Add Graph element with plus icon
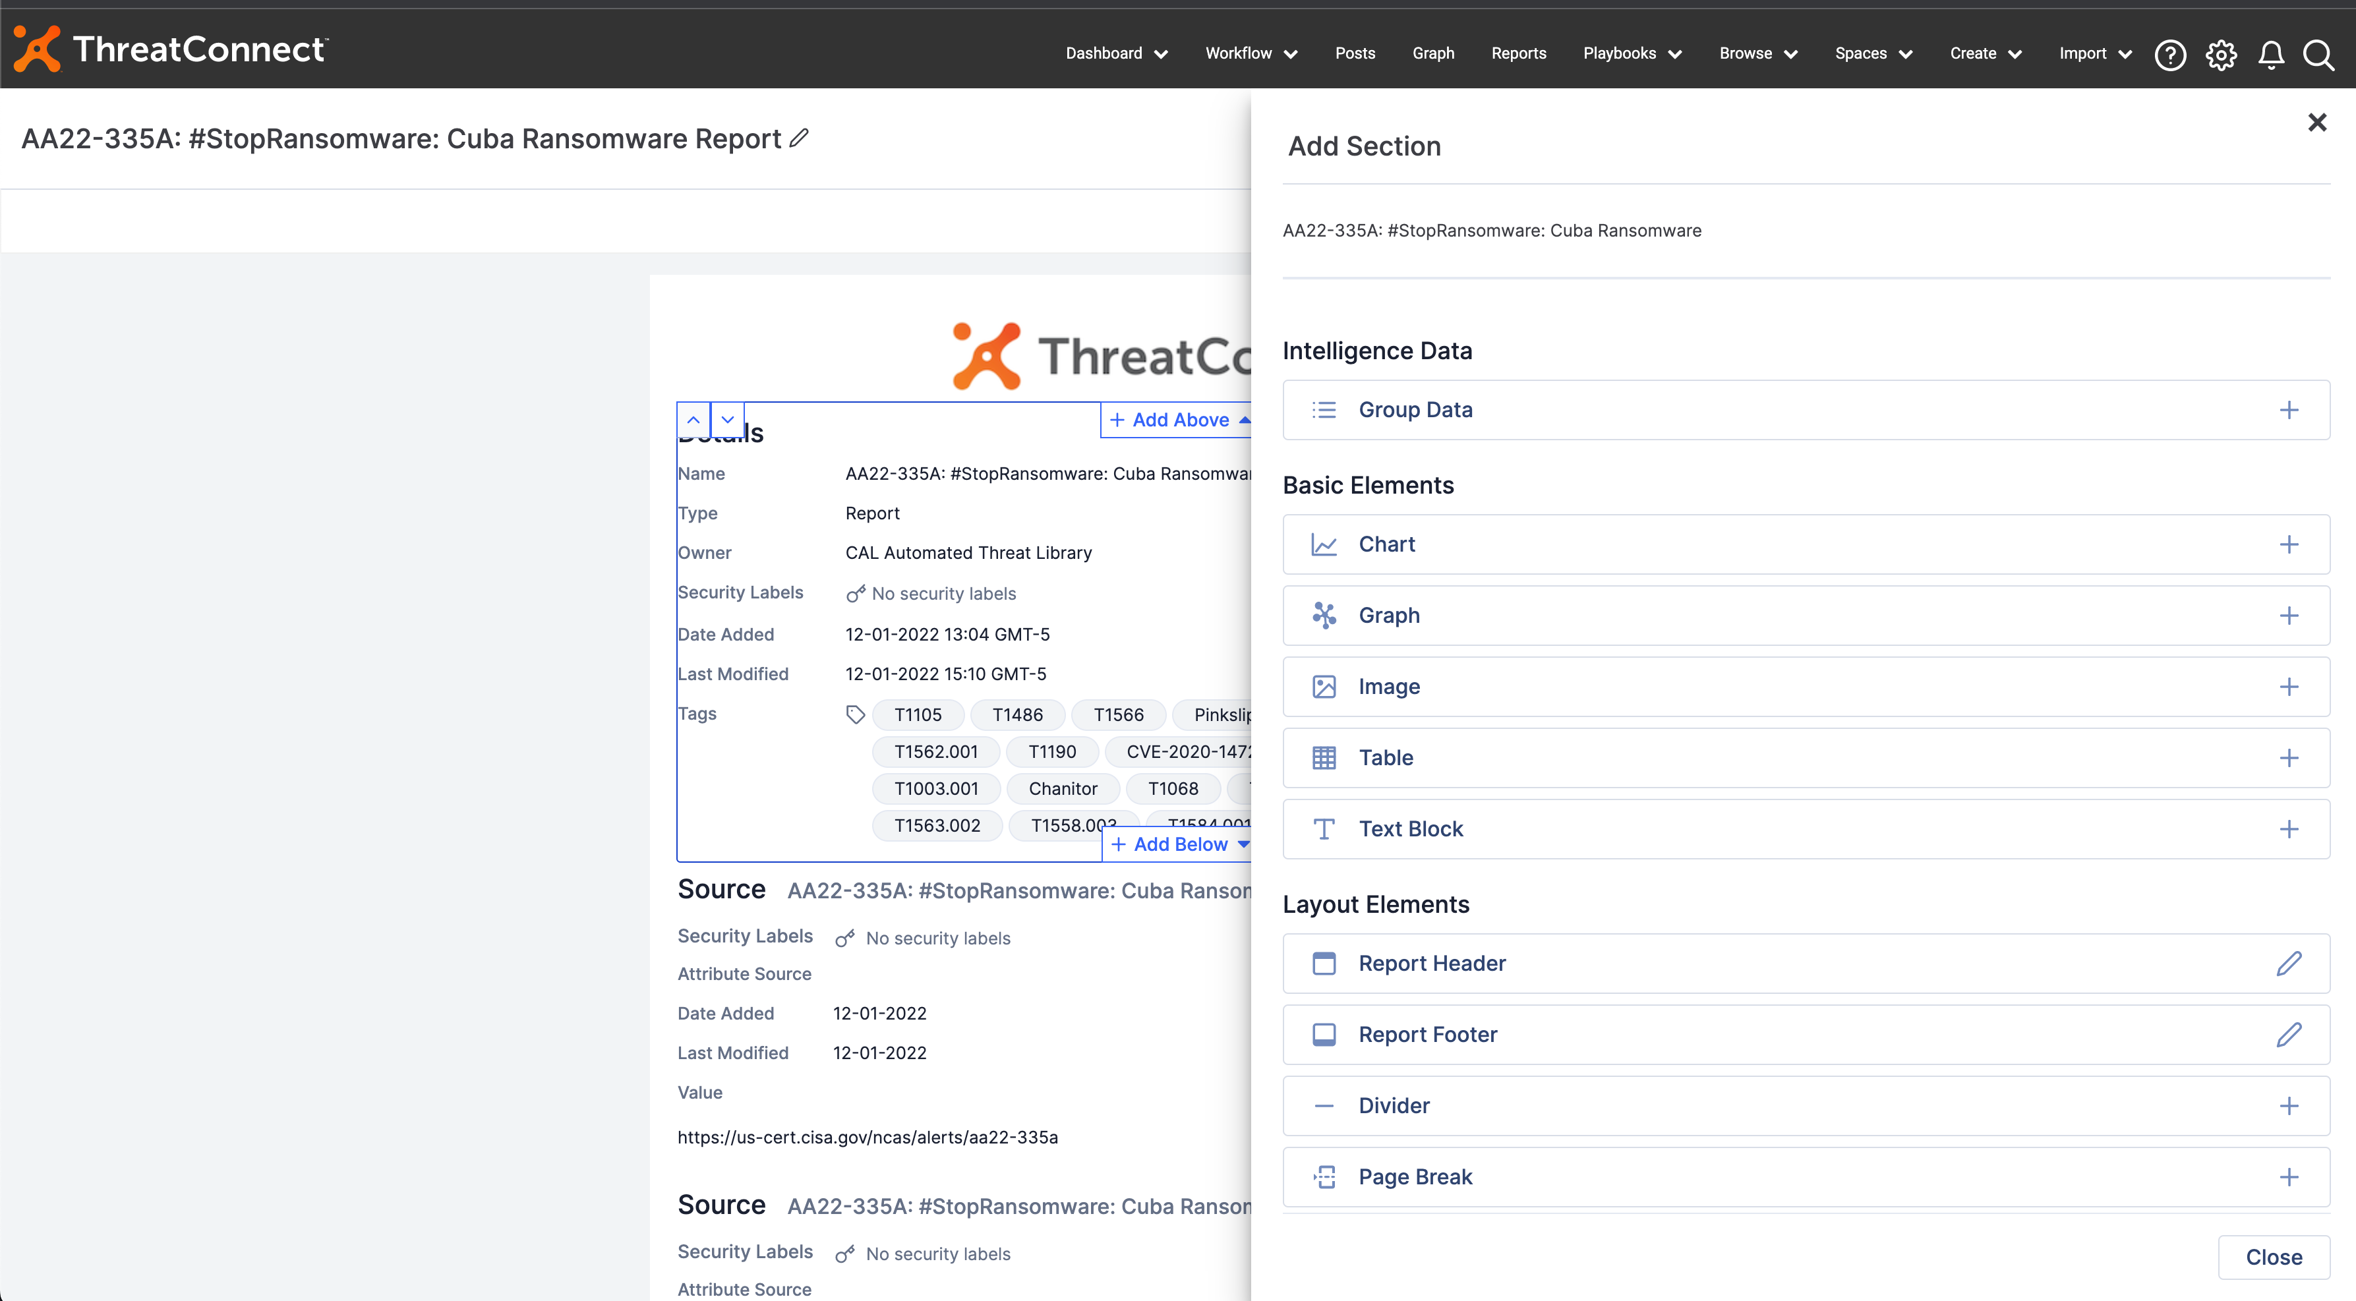 point(2288,616)
